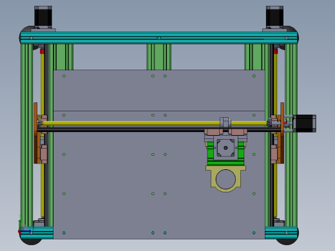The height and width of the screenshot is (251, 335).
Task: Select the left orange gantry side plate
Action: tap(35, 133)
